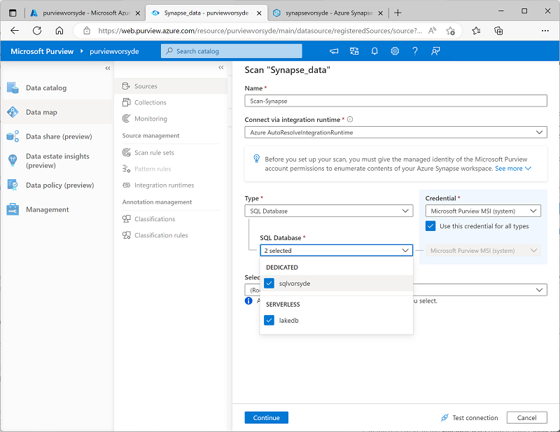Click the Search catalog box
560x432 pixels.
232,51
